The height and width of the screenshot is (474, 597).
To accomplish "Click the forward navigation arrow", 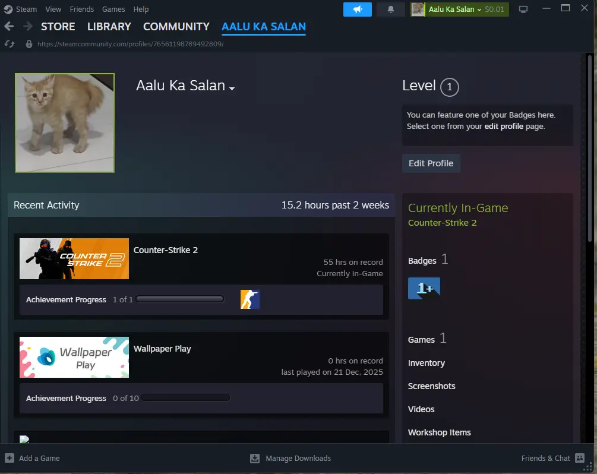I will coord(27,27).
